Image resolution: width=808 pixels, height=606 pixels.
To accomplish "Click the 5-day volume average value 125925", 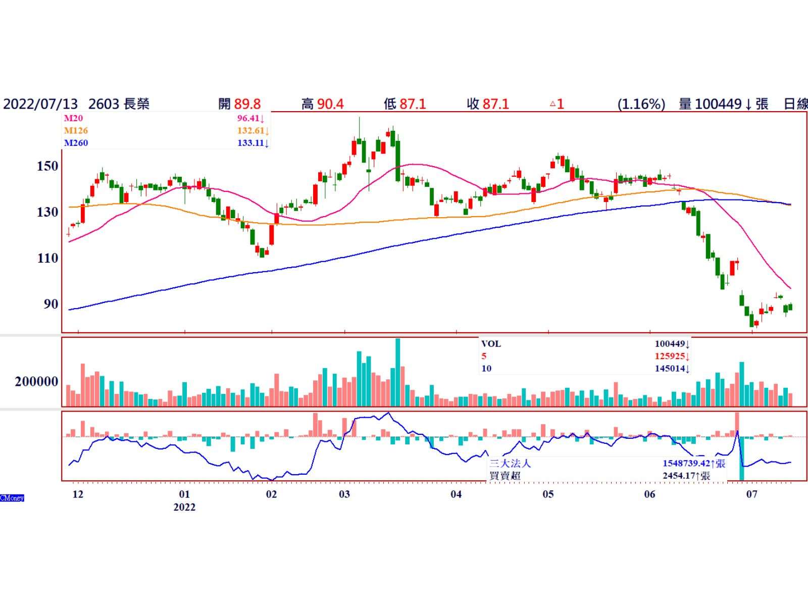I will click(x=670, y=356).
